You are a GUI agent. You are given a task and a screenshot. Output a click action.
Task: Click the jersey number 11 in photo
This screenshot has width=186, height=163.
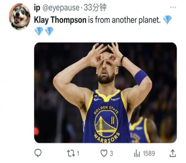[113, 120]
